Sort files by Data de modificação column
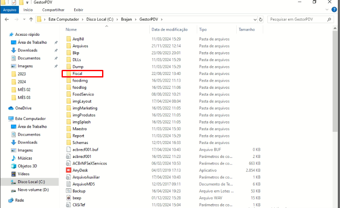Image resolution: width=340 pixels, height=208 pixels. tap(169, 29)
